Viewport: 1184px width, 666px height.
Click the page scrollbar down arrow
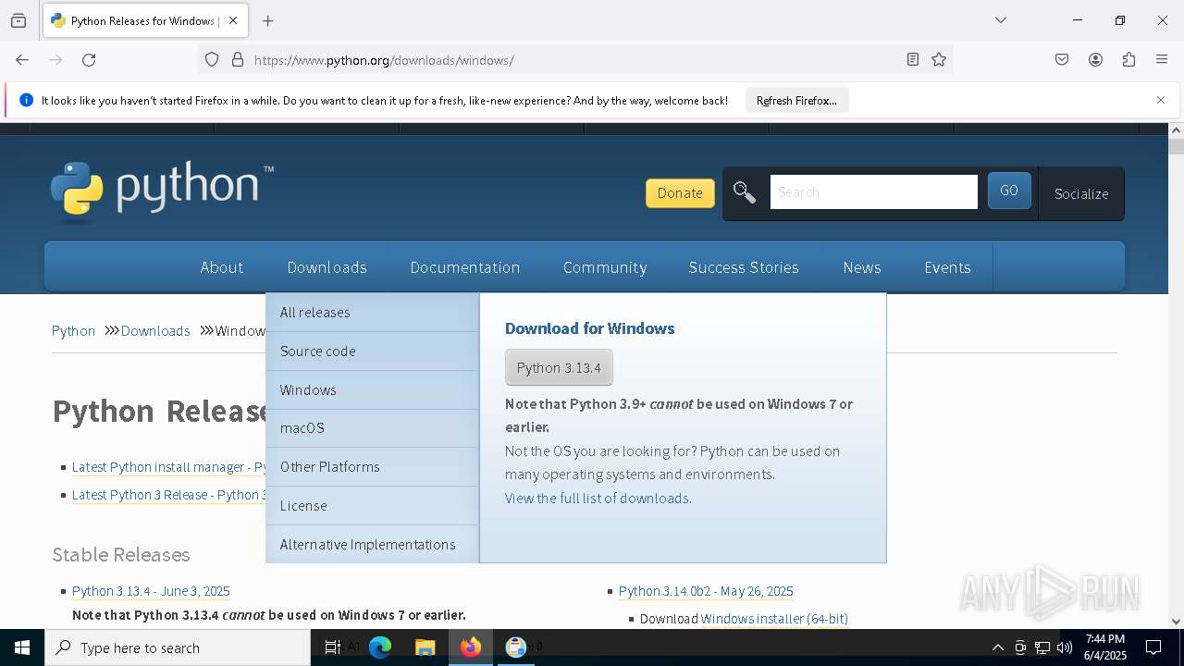1176,622
